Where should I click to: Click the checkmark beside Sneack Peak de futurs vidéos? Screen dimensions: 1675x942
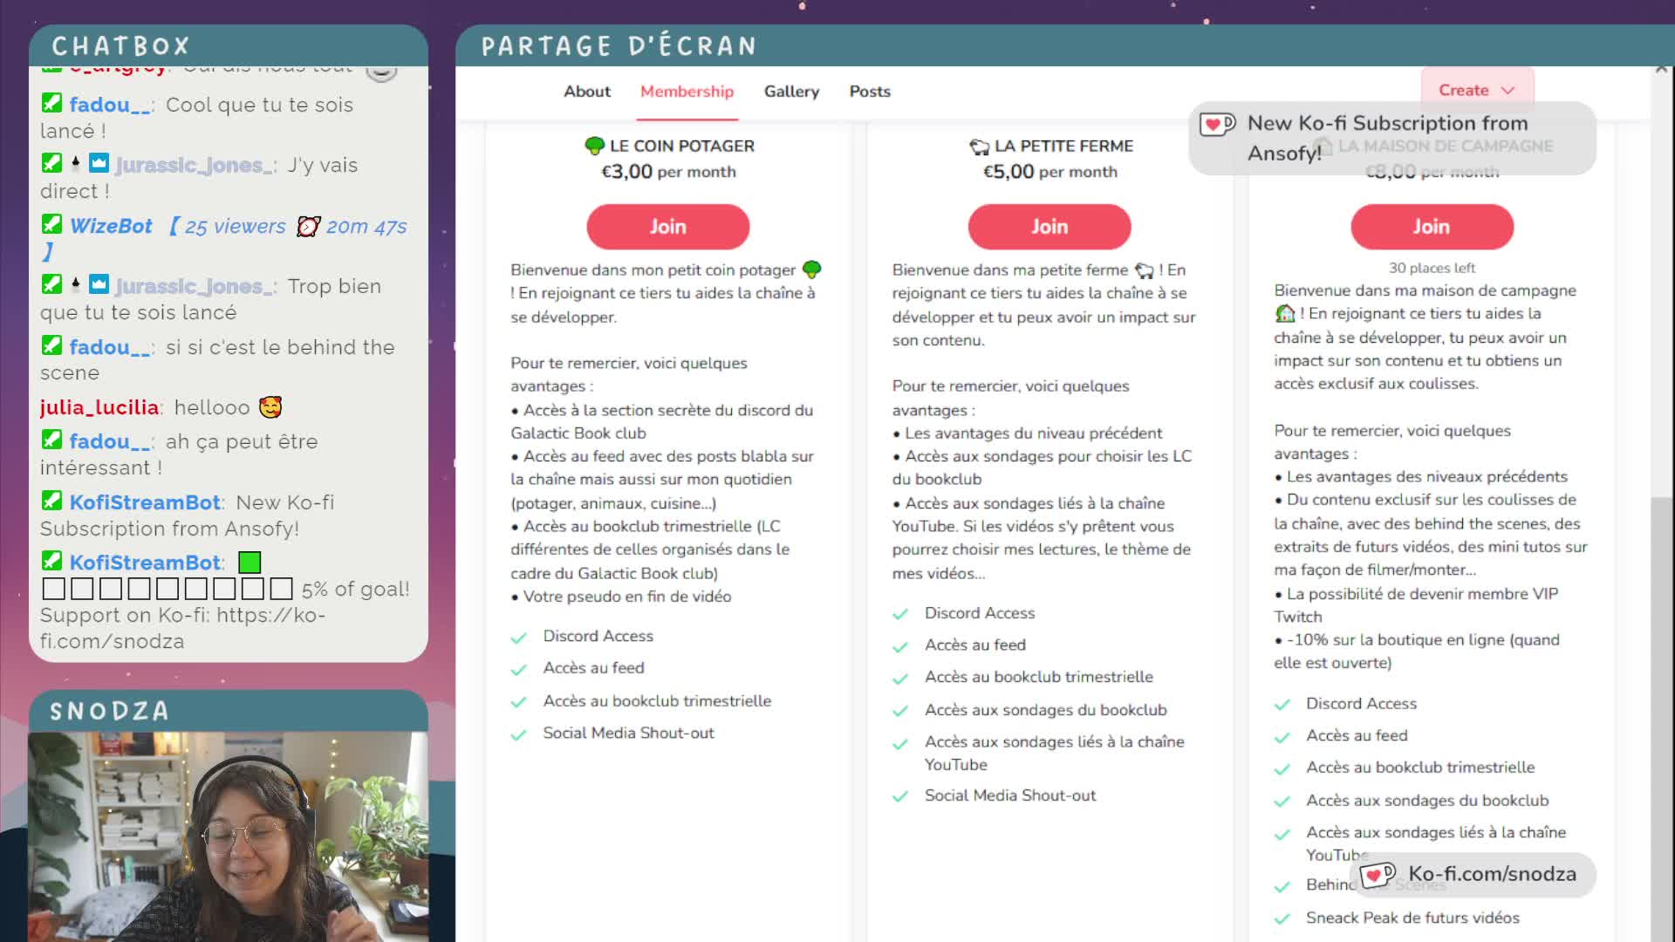[1282, 918]
